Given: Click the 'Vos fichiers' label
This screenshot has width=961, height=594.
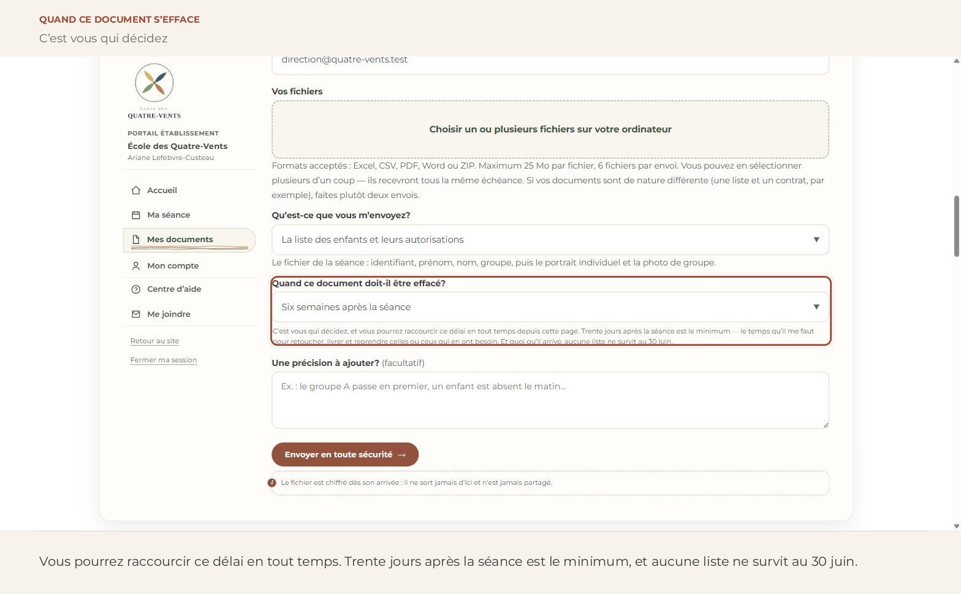Looking at the screenshot, I should coord(297,91).
